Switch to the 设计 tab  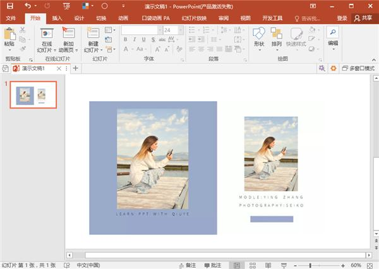click(x=79, y=18)
